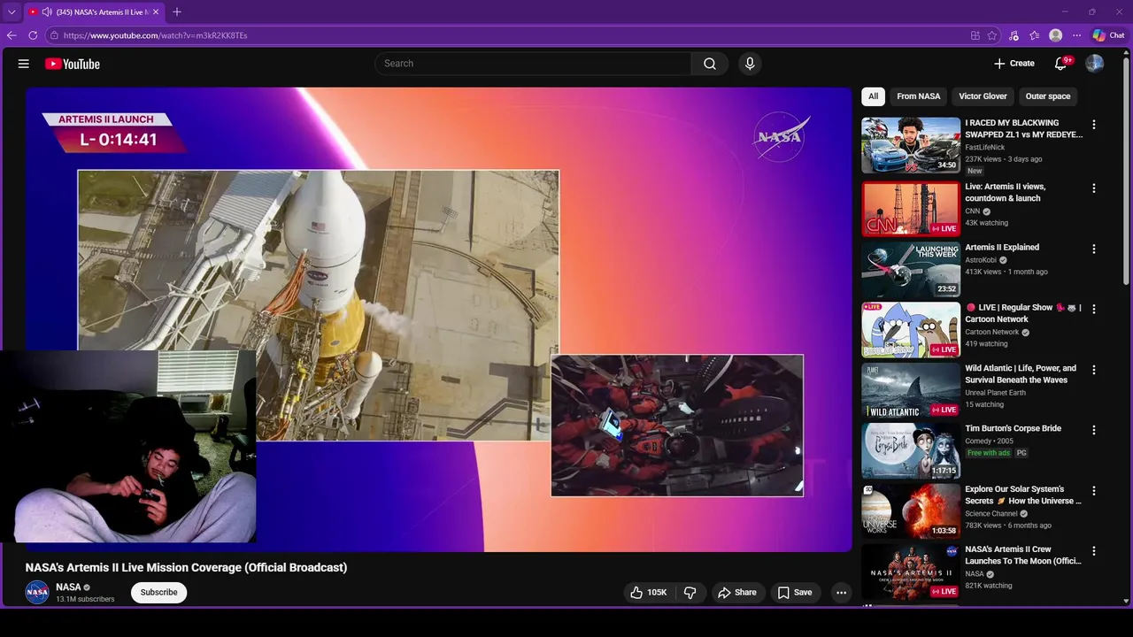
Task: Open NASA's Artemis II Crew Launches thumbnail
Action: 911,572
